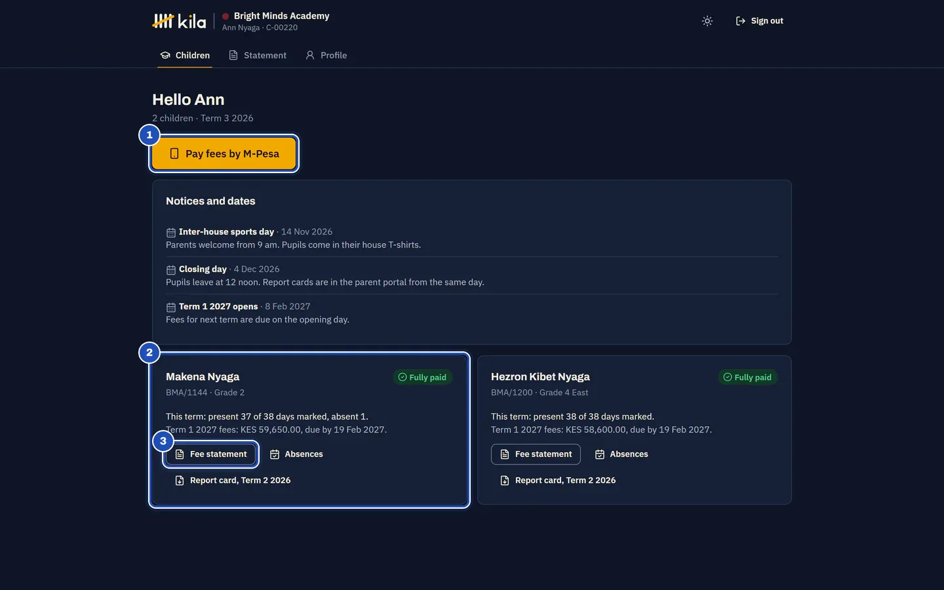The height and width of the screenshot is (590, 944).
Task: View Makena Nyaga's absences
Action: tap(296, 454)
